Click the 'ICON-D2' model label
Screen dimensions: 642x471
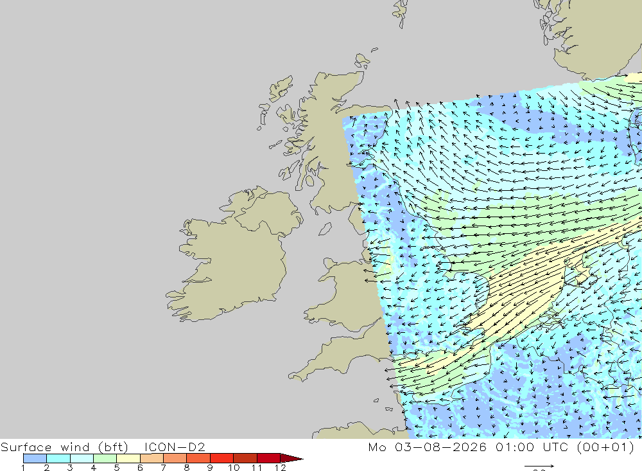pos(175,447)
